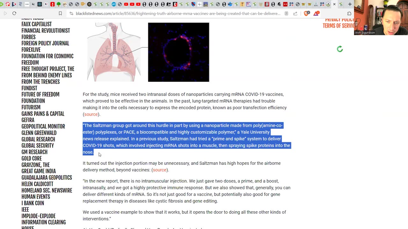Click the forward navigation arrow
Screen dimensions: 408x229
5,13
